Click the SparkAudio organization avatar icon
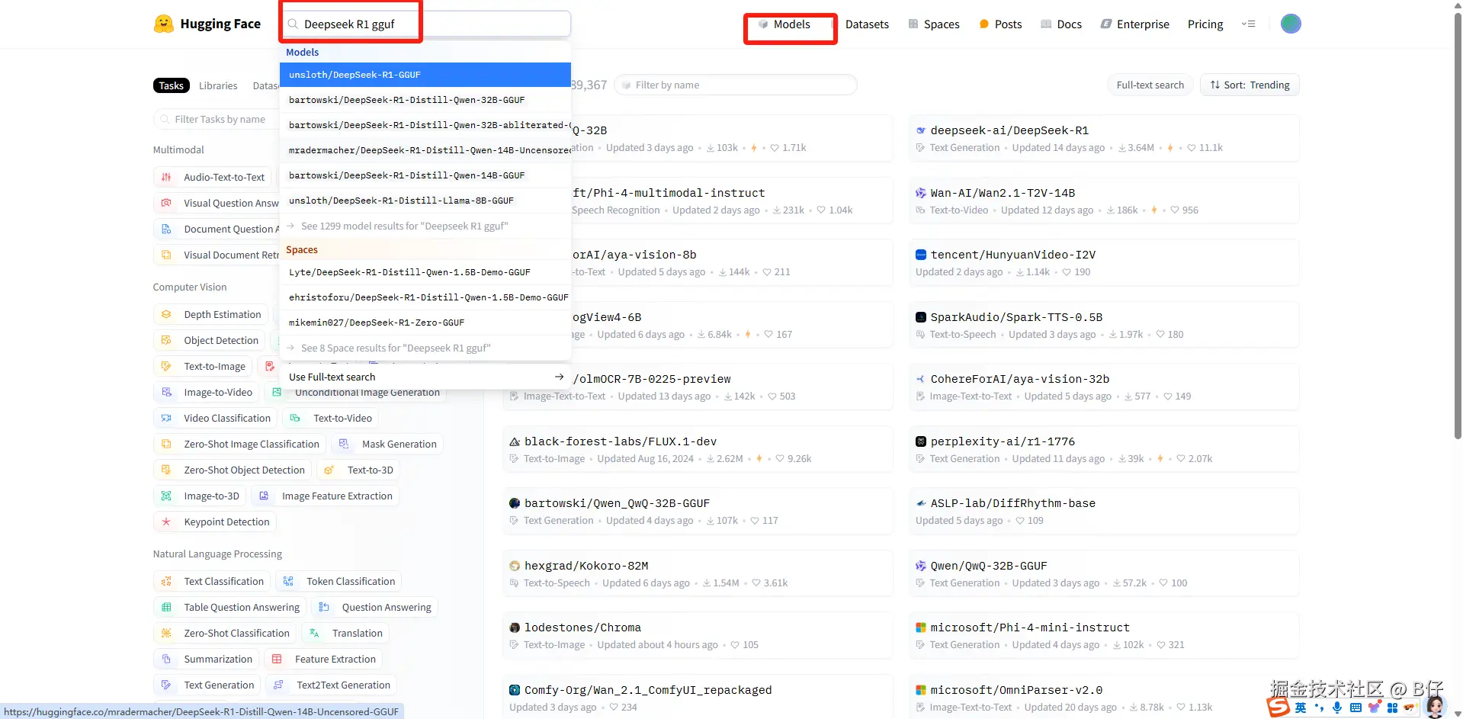This screenshot has width=1463, height=719. click(x=921, y=317)
